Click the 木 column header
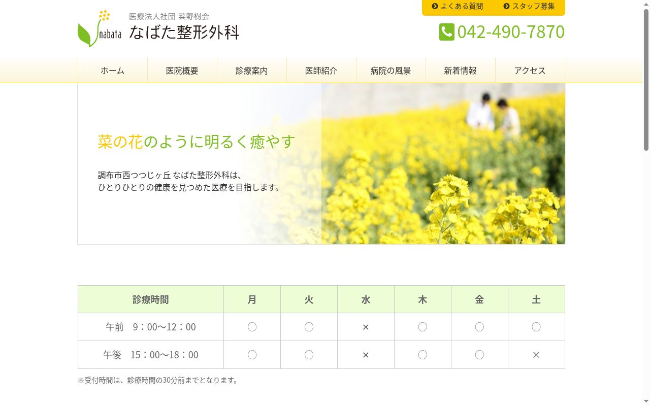The width and height of the screenshot is (650, 406). tap(423, 299)
